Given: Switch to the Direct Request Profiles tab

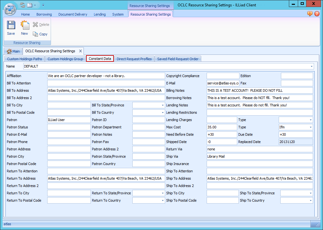Looking at the screenshot, I should click(x=134, y=59).
